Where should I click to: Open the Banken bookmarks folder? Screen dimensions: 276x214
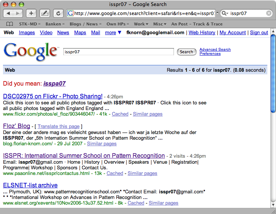pyautogui.click(x=55, y=24)
